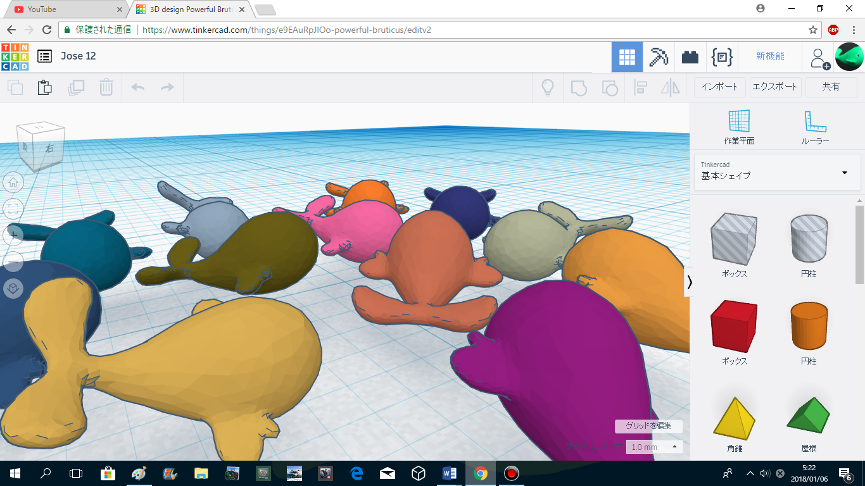The width and height of the screenshot is (865, 486).
Task: Click the Tinkercad logo
Action: pos(15,56)
